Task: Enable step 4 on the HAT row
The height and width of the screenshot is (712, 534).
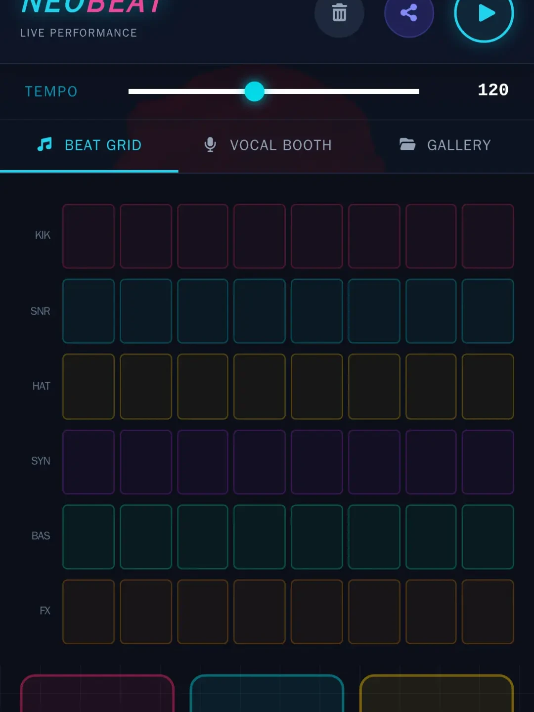Action: tap(260, 387)
